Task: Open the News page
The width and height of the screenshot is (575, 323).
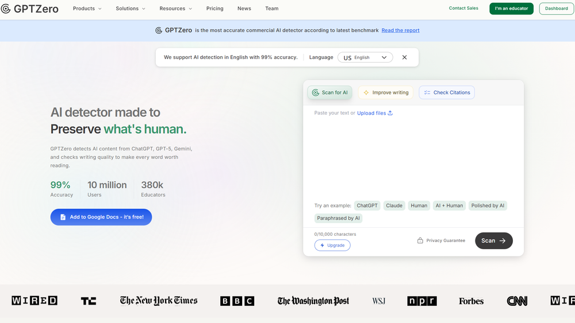Action: 244,9
